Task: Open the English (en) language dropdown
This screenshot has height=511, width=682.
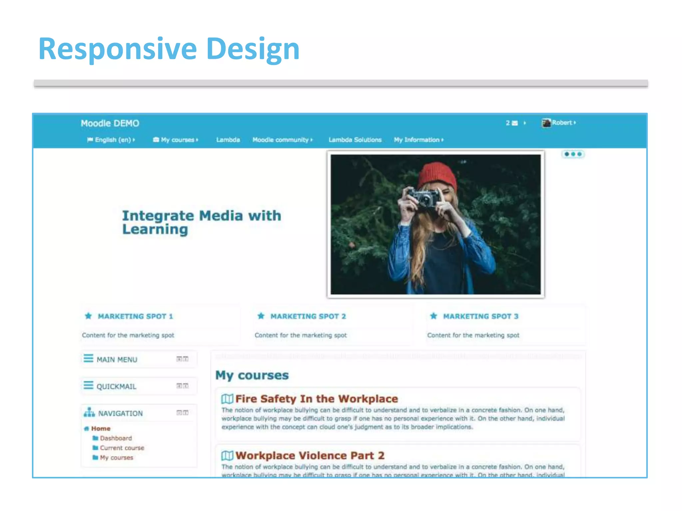Action: click(115, 140)
